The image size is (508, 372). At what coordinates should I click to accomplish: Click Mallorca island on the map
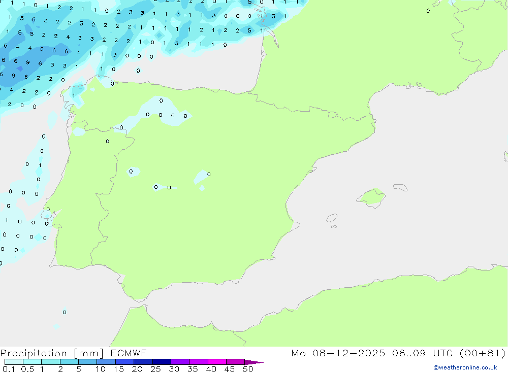371,197
